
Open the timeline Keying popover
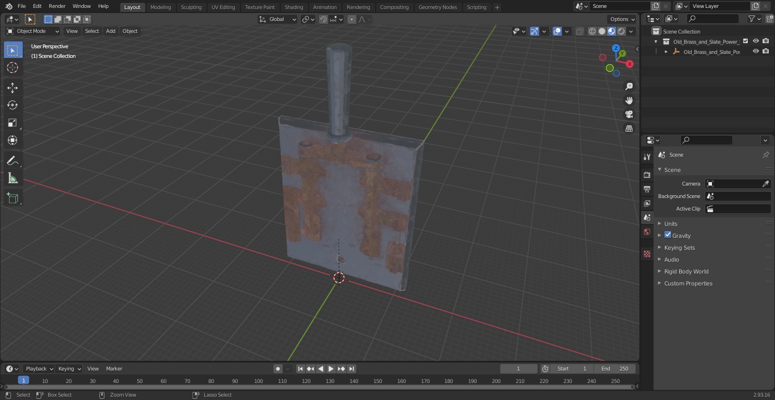pyautogui.click(x=69, y=369)
